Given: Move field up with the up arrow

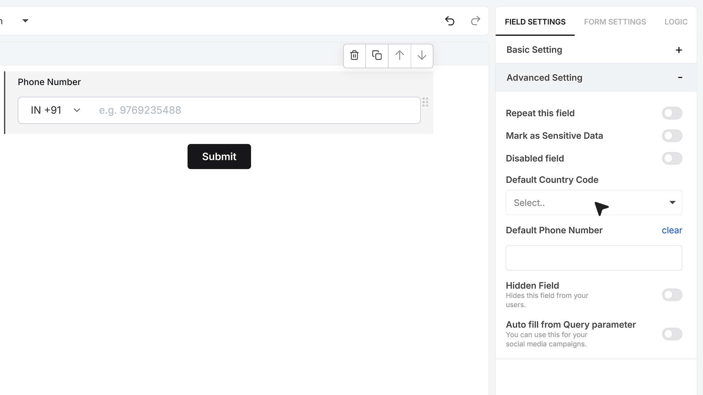Looking at the screenshot, I should tap(399, 56).
